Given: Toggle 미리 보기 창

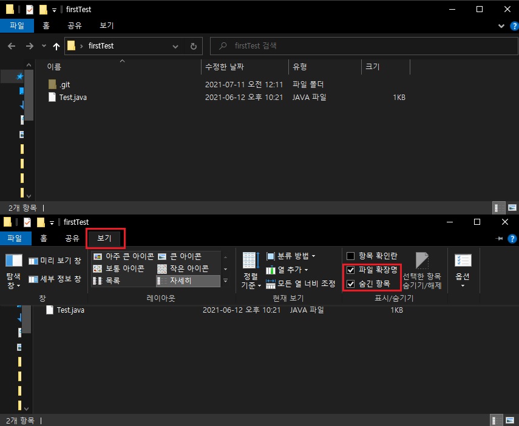Looking at the screenshot, I should pos(55,261).
